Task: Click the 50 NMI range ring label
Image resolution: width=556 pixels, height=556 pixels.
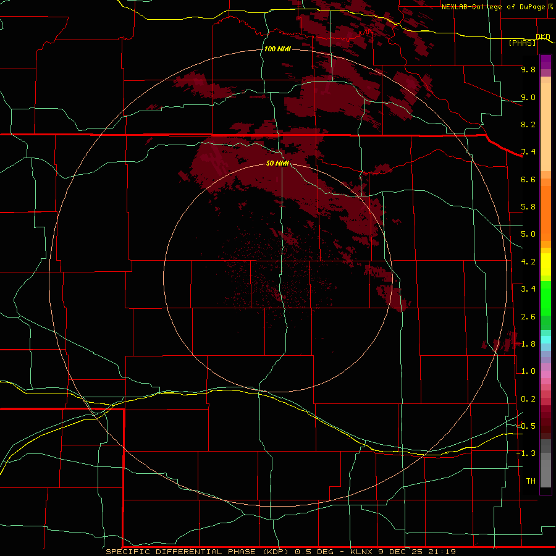Action: 277,163
